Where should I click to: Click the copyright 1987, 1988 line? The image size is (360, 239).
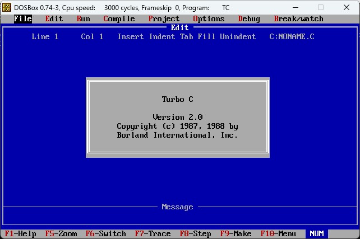(177, 126)
